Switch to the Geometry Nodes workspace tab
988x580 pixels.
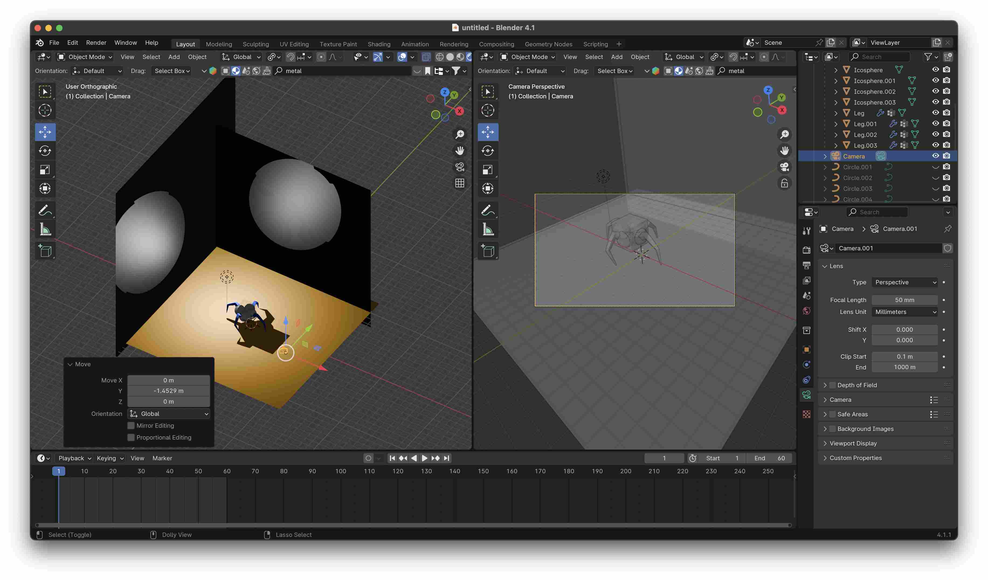click(548, 44)
